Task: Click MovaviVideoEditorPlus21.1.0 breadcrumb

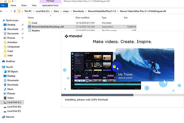Action: point(102,11)
